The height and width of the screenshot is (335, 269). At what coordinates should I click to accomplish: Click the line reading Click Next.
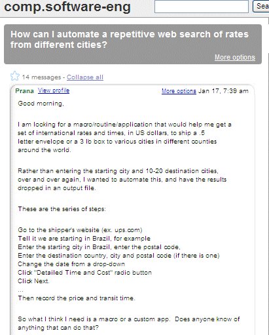pyautogui.click(x=33, y=281)
